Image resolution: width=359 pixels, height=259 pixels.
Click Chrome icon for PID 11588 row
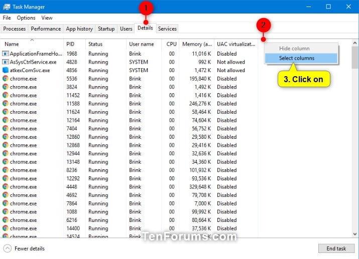(x=5, y=104)
